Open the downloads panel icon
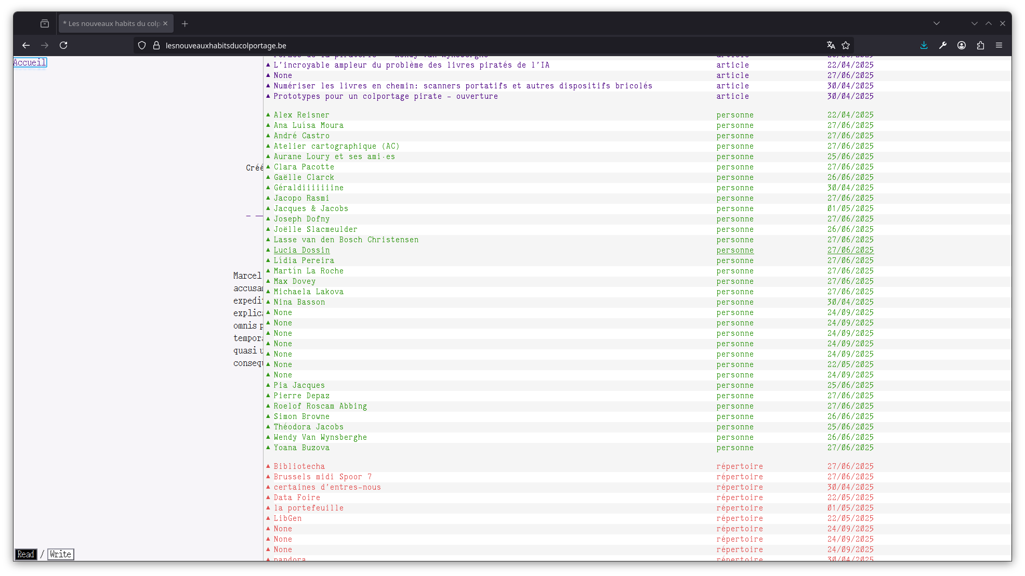This screenshot has width=1025, height=576. click(x=924, y=45)
